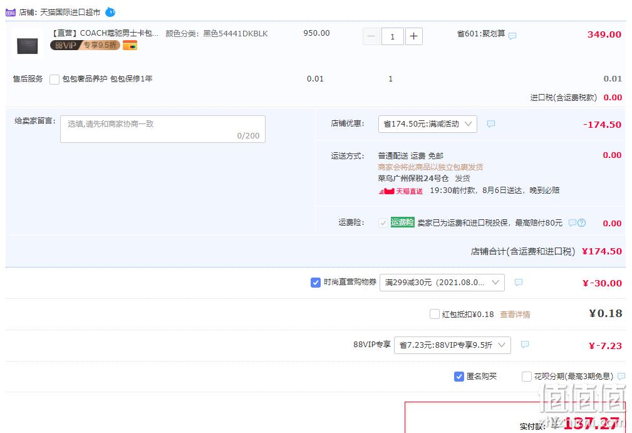The width and height of the screenshot is (632, 433).
Task: Enable the 花呗分期 installment checkbox
Action: tap(526, 377)
